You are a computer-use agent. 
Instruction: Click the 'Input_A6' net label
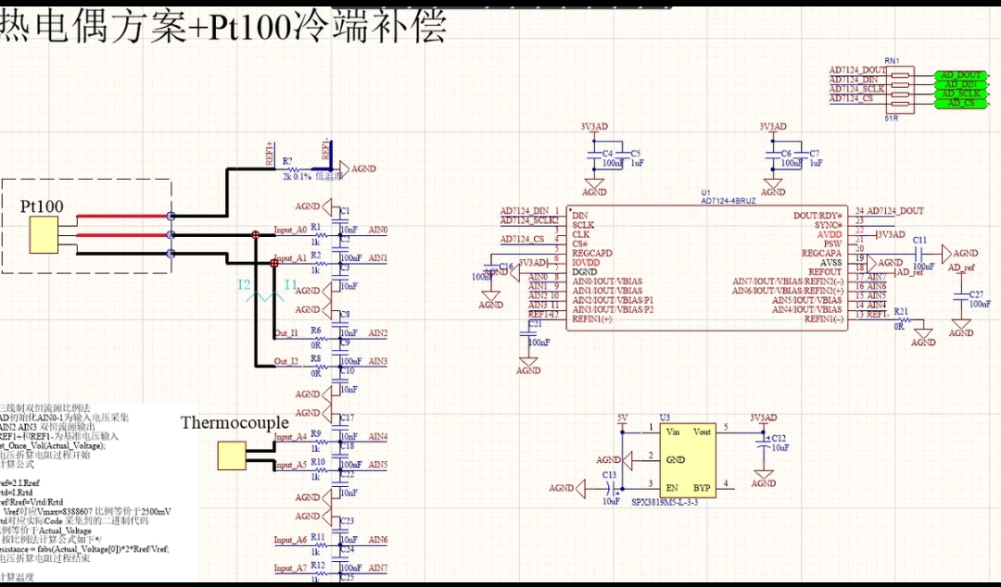(x=290, y=540)
